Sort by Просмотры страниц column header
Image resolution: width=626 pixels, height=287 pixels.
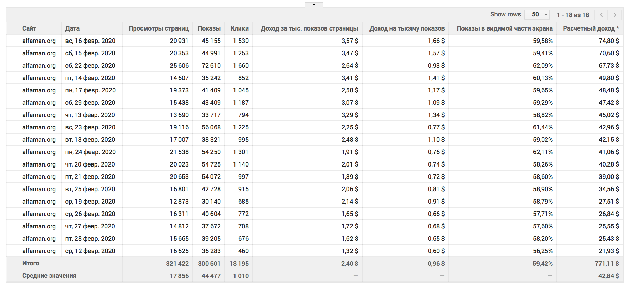(x=159, y=28)
